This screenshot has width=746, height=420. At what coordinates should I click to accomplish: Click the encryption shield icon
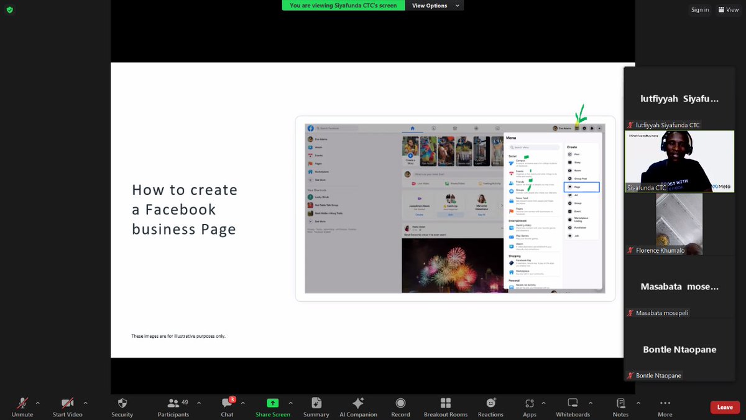click(x=9, y=9)
